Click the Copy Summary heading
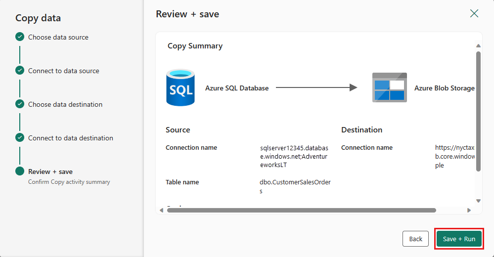 [195, 46]
